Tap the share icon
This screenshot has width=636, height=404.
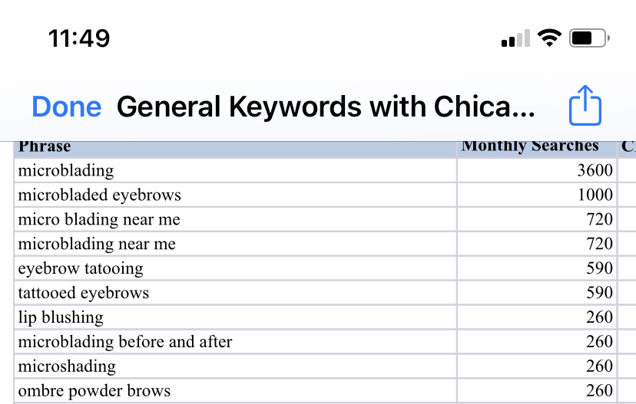coord(585,105)
